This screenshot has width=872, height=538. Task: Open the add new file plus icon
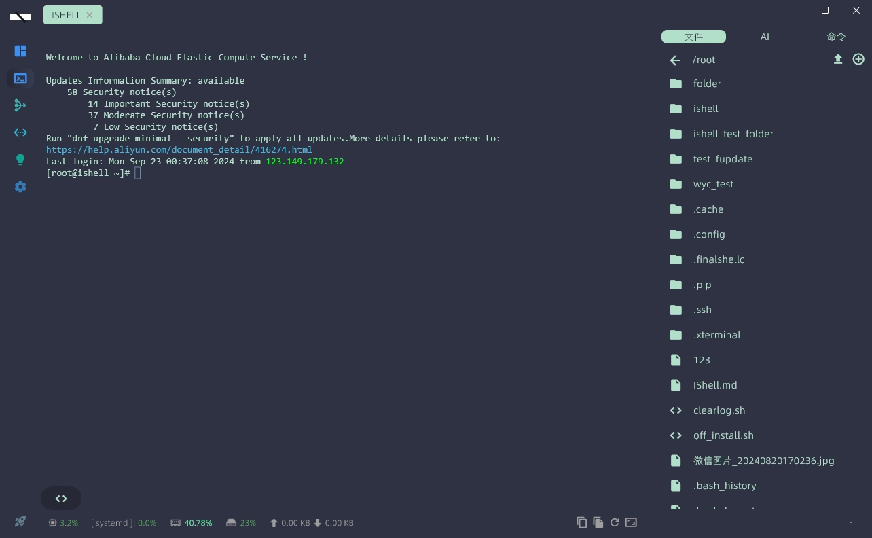tap(858, 59)
